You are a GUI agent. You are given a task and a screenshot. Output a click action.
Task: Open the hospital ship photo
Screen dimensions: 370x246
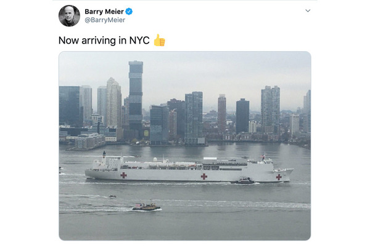[185, 146]
